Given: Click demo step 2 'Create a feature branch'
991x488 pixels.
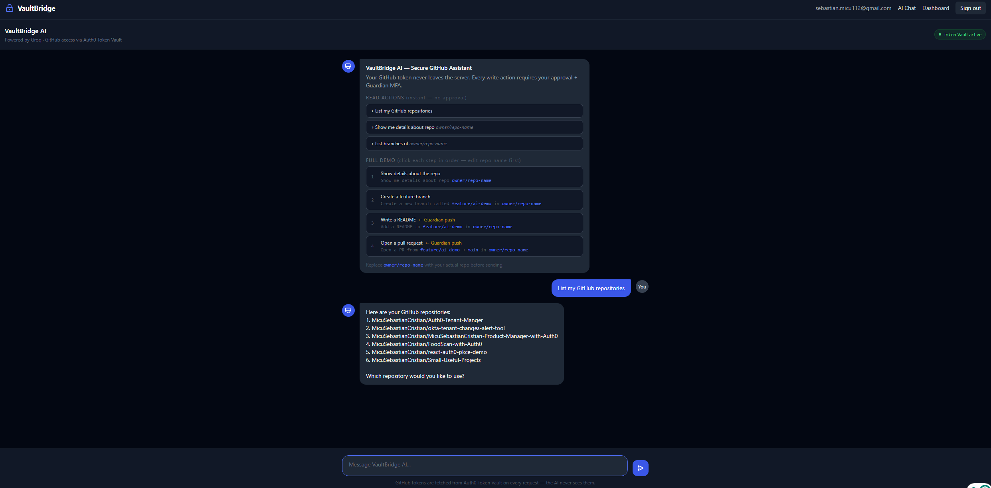Looking at the screenshot, I should point(474,200).
